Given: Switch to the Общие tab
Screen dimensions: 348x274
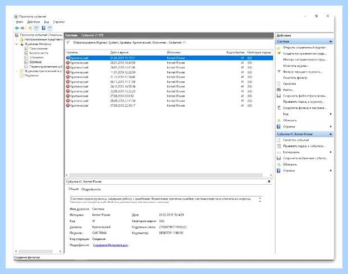Looking at the screenshot, I should tap(74, 189).
